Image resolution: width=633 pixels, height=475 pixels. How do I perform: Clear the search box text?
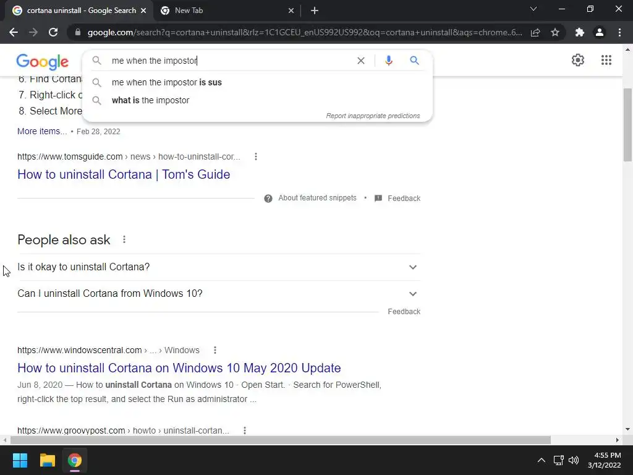tap(361, 61)
